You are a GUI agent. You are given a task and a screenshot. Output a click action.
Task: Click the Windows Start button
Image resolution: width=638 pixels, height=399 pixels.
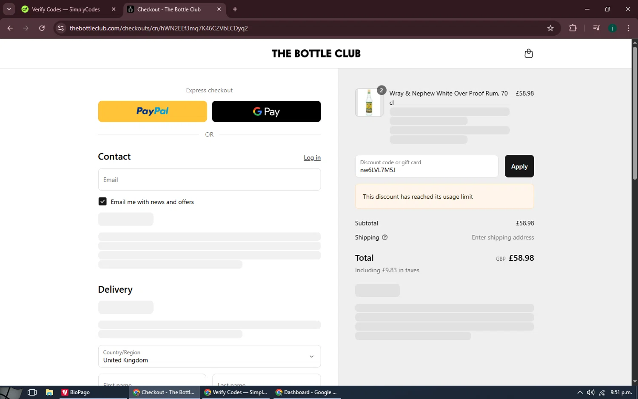pyautogui.click(x=11, y=392)
